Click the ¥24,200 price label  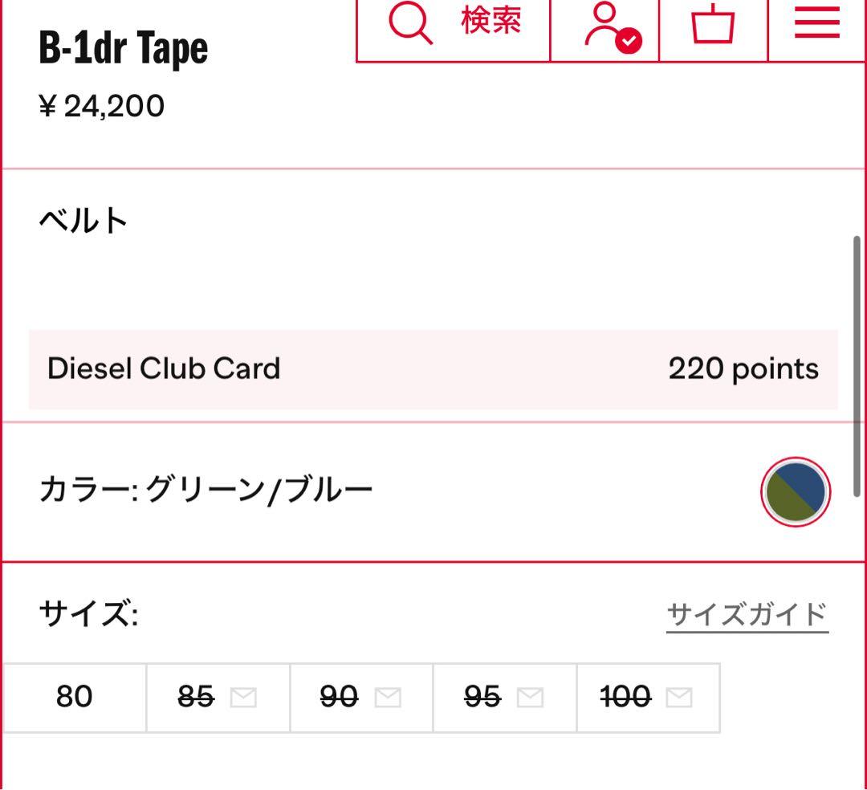(x=100, y=104)
